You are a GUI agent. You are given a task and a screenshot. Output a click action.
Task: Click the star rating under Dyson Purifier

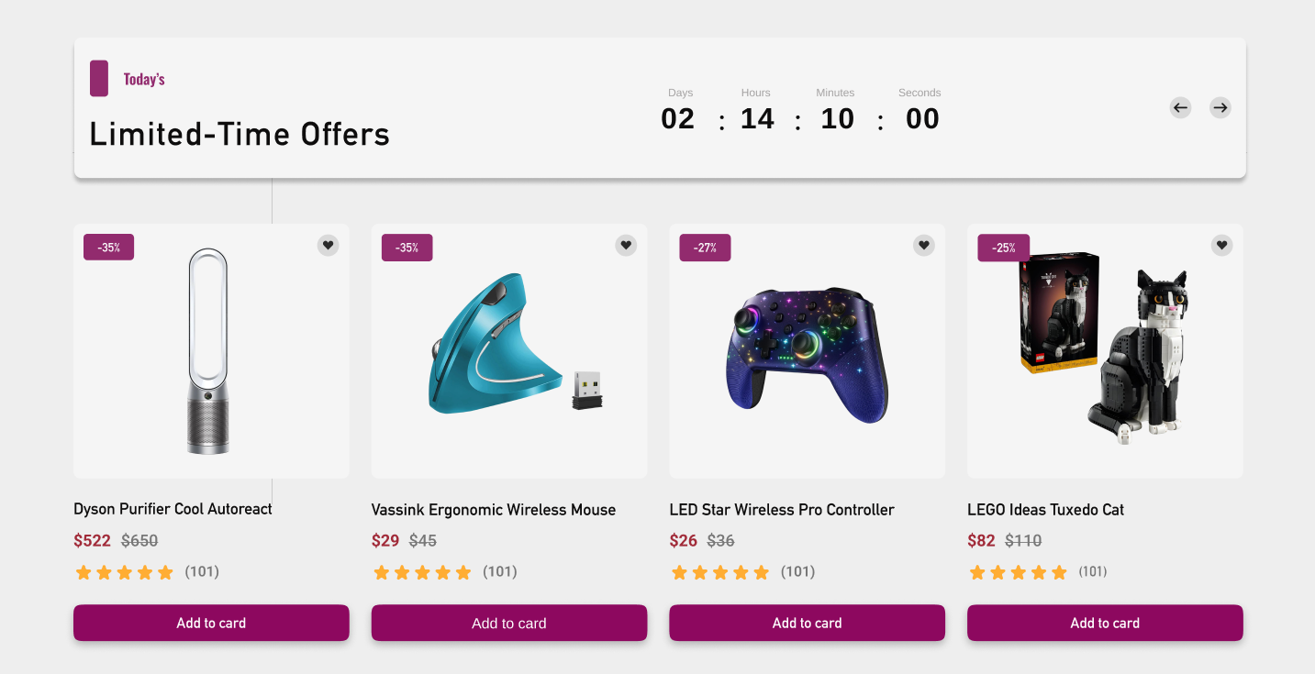[x=124, y=572]
